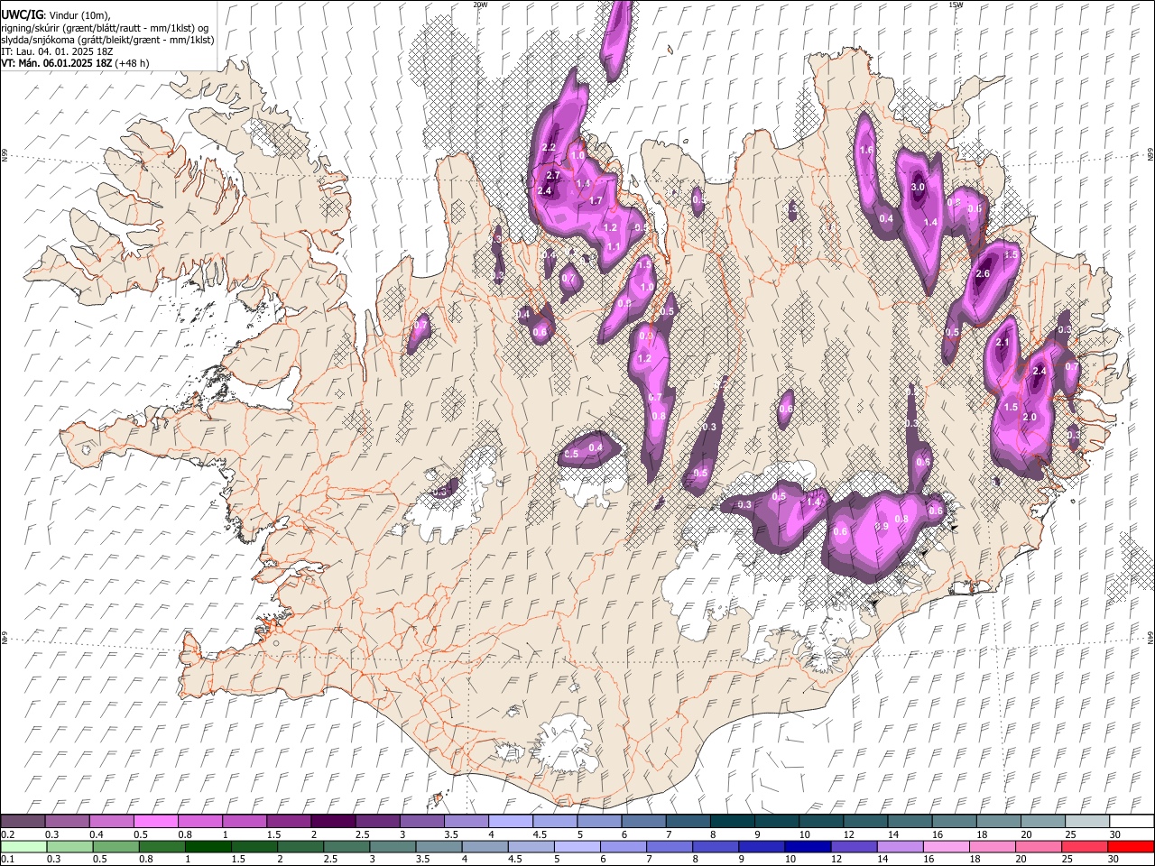This screenshot has width=1155, height=866.
Task: Pick the pale green 0.1–0.3 rain legend swatch
Action: click(23, 846)
